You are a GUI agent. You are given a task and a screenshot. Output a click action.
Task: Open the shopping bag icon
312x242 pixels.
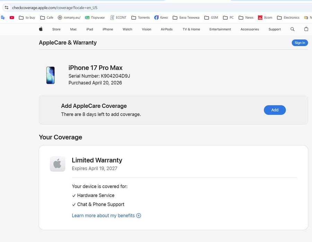pyautogui.click(x=306, y=29)
